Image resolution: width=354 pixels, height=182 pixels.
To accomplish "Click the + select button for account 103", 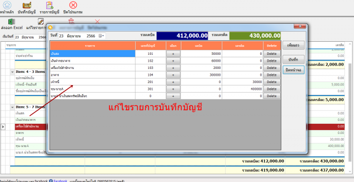I will point(173,68).
